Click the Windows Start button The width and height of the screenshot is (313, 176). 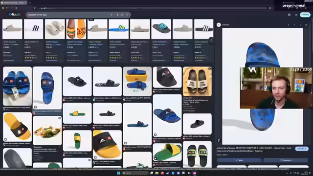[x=118, y=173]
